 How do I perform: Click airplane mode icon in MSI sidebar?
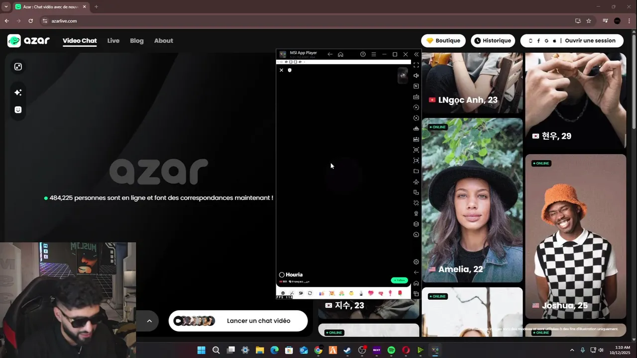pyautogui.click(x=417, y=182)
